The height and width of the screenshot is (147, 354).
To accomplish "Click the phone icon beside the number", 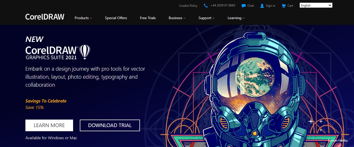I will tap(206, 5).
